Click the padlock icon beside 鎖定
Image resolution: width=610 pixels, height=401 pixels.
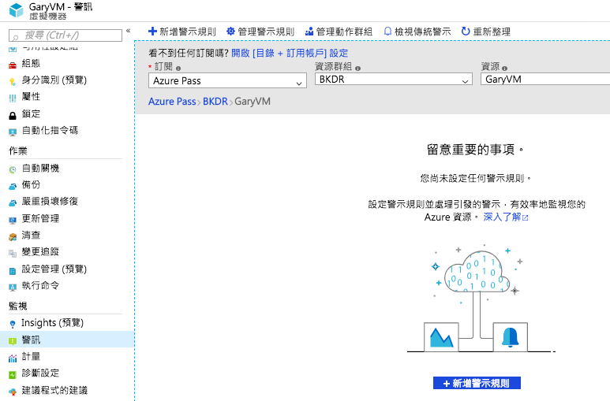[x=13, y=115]
